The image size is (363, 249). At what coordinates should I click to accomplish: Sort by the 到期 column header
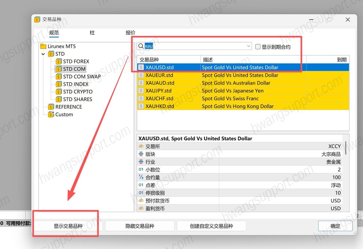tap(328, 60)
